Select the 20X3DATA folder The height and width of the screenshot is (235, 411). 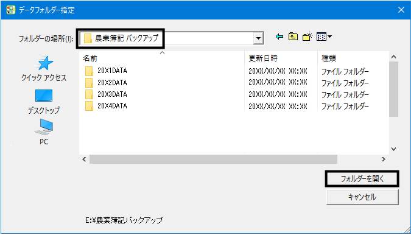(x=106, y=94)
